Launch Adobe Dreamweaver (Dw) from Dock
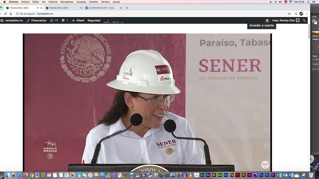 (220, 175)
